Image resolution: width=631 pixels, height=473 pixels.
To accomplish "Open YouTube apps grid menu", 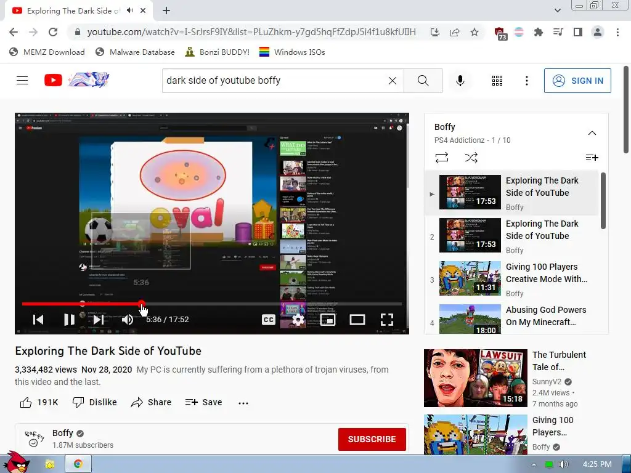I will click(x=497, y=81).
